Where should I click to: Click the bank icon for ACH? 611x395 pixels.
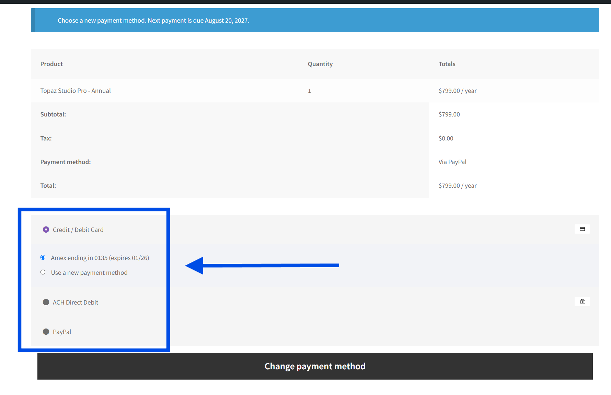click(x=582, y=301)
